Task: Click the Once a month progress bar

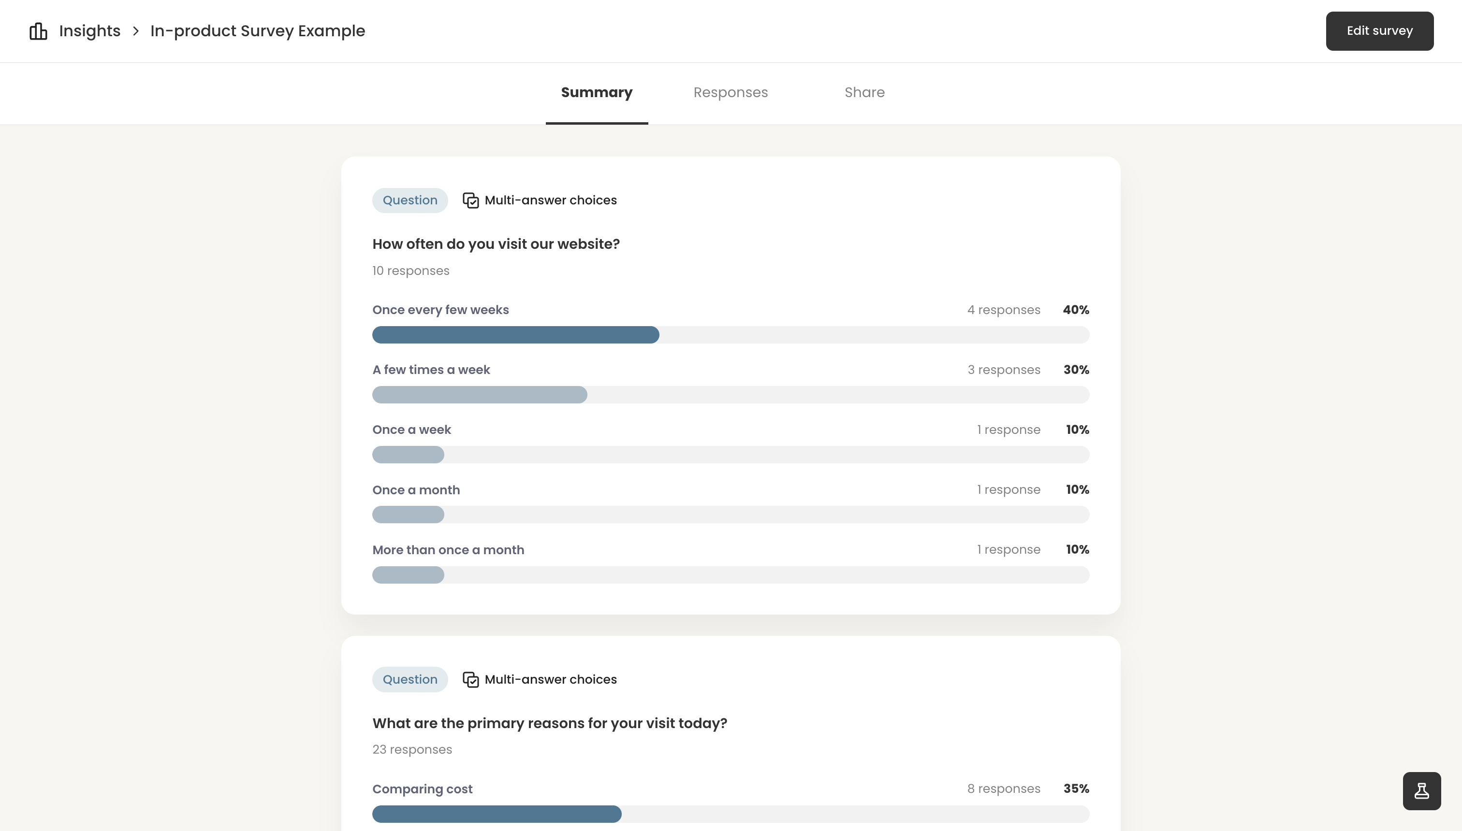Action: pyautogui.click(x=731, y=514)
